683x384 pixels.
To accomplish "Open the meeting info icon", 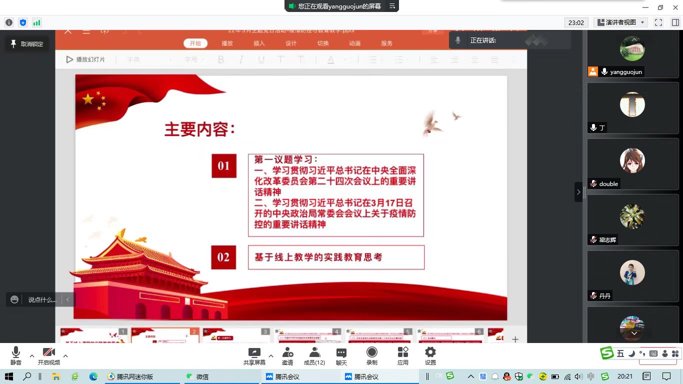I will [8, 22].
